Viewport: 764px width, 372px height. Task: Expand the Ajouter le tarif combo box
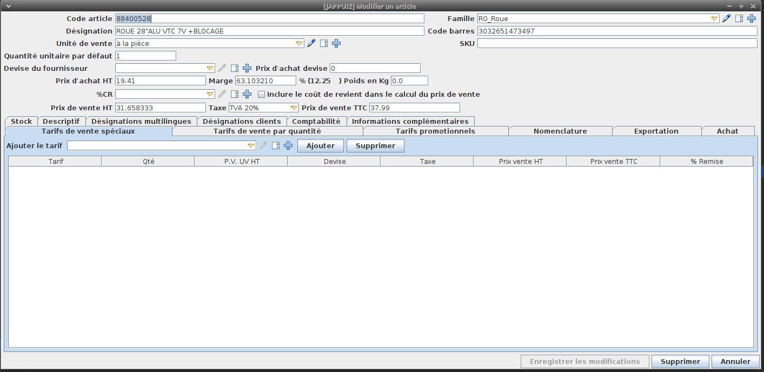[x=251, y=146]
